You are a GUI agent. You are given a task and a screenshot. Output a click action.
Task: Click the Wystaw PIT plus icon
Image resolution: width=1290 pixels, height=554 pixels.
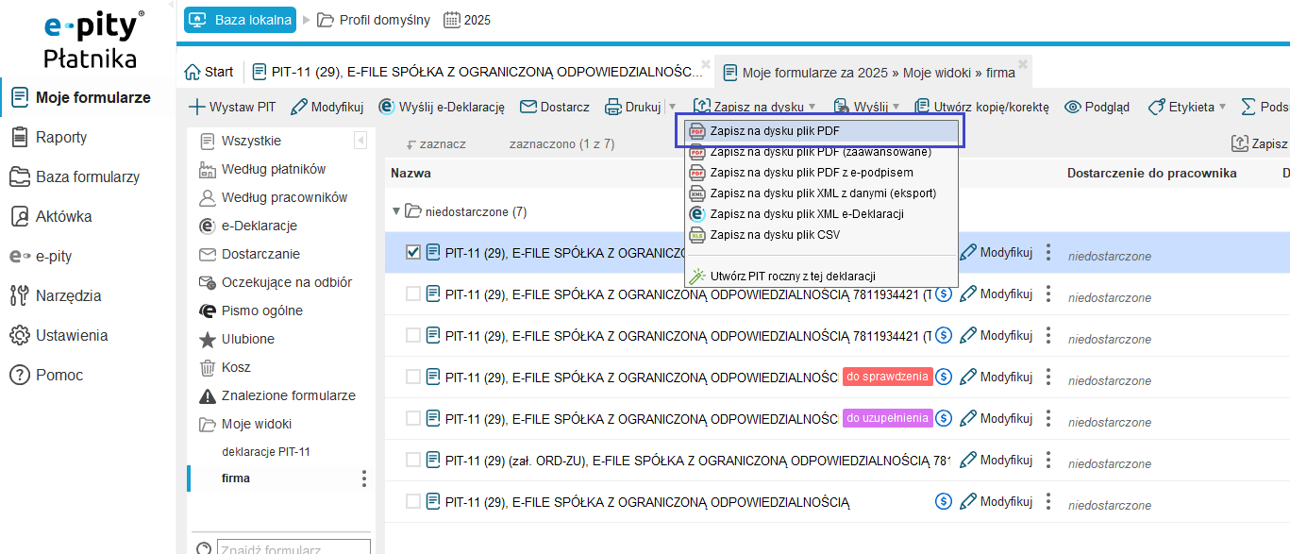[x=197, y=107]
